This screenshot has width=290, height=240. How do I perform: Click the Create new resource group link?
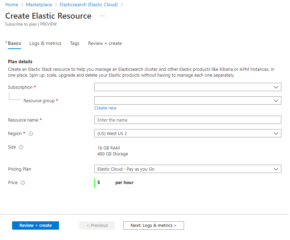tap(105, 108)
